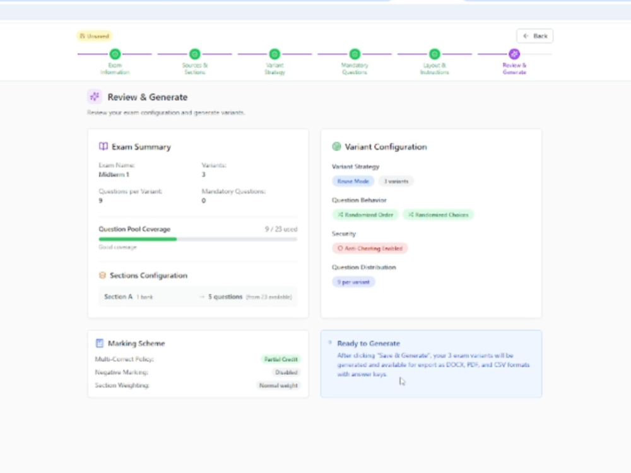631x473 pixels.
Task: Click the Back button
Action: pos(534,36)
